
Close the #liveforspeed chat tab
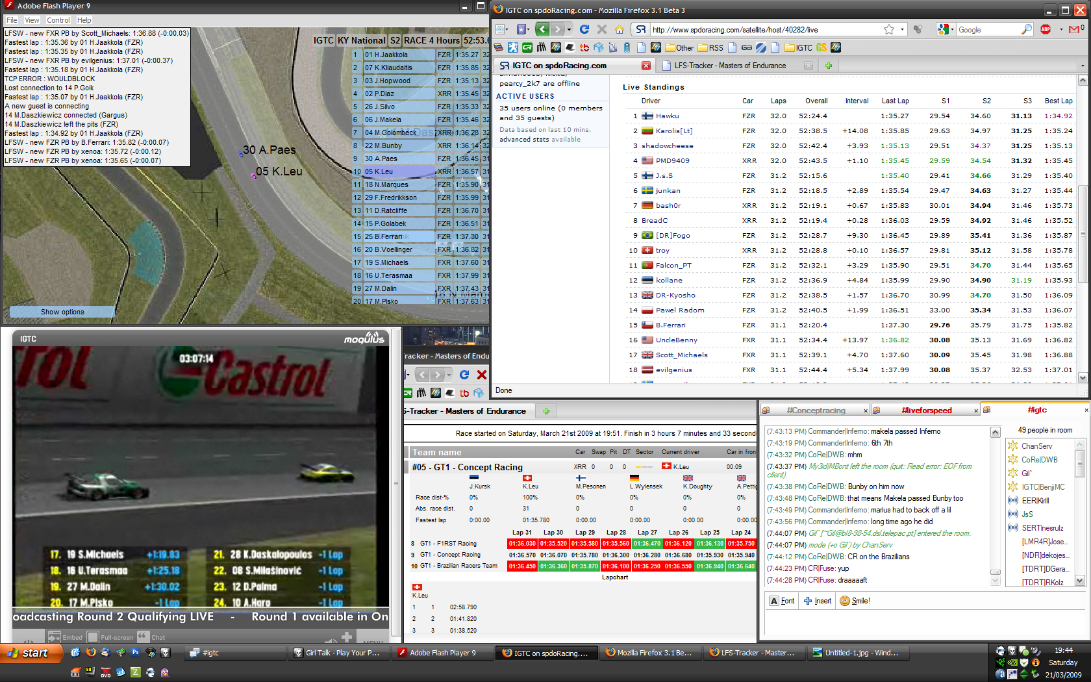[x=976, y=410]
